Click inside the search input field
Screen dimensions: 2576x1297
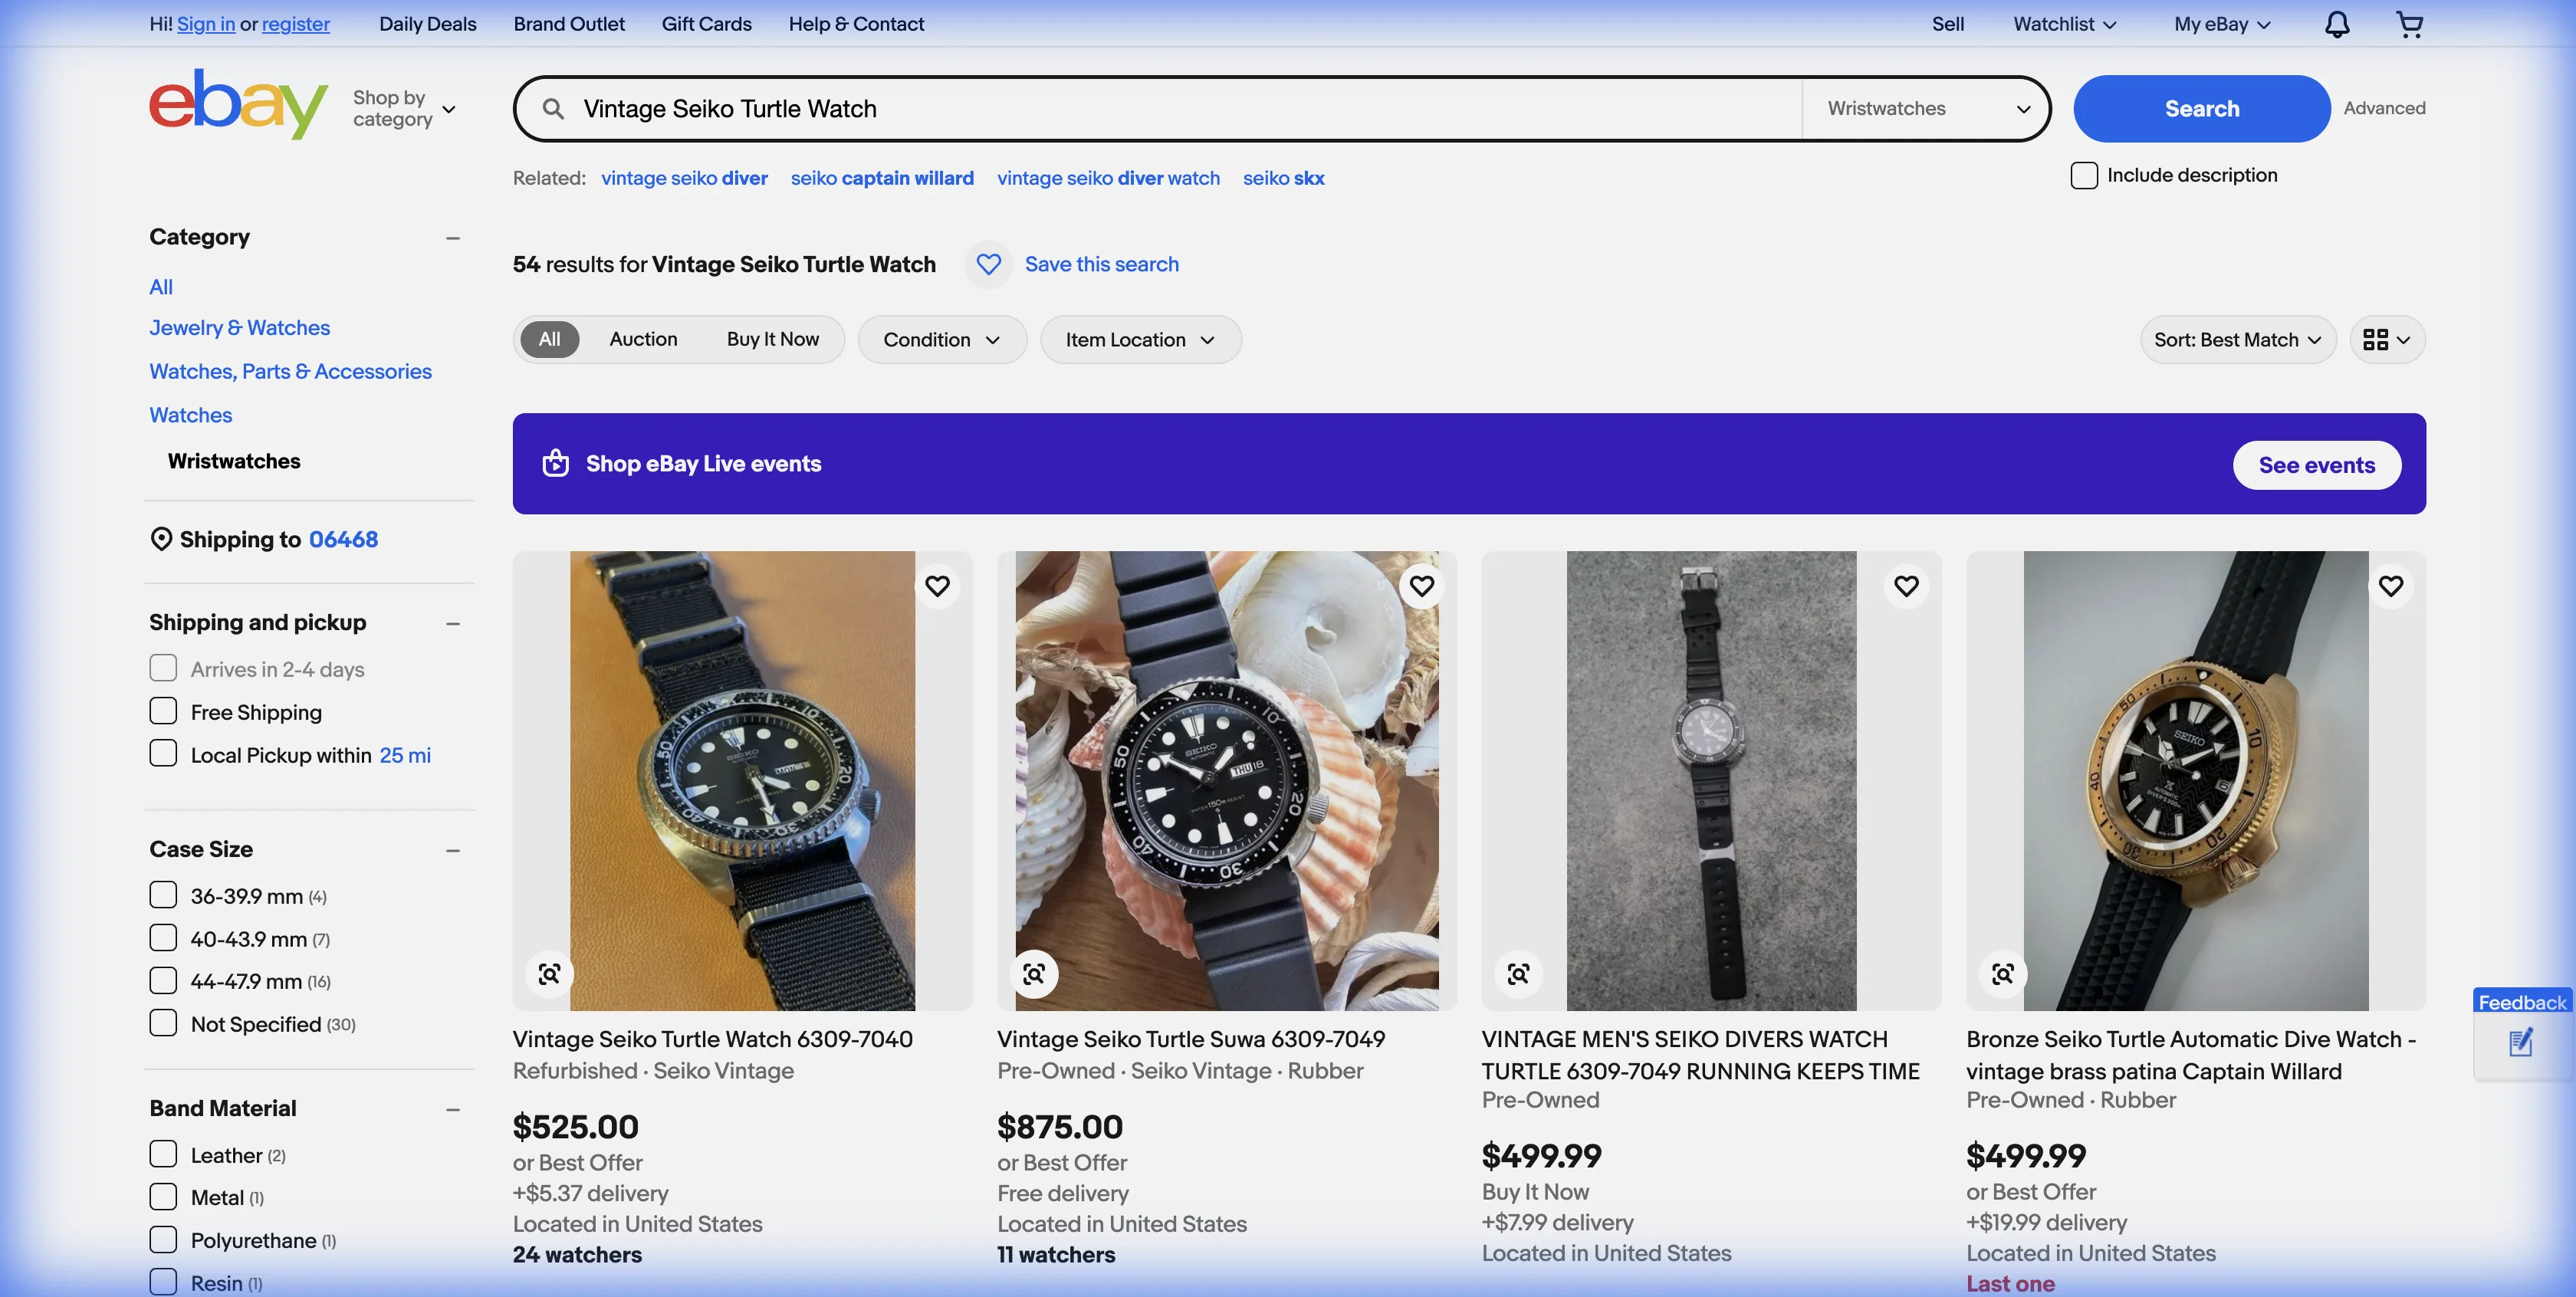[1100, 108]
